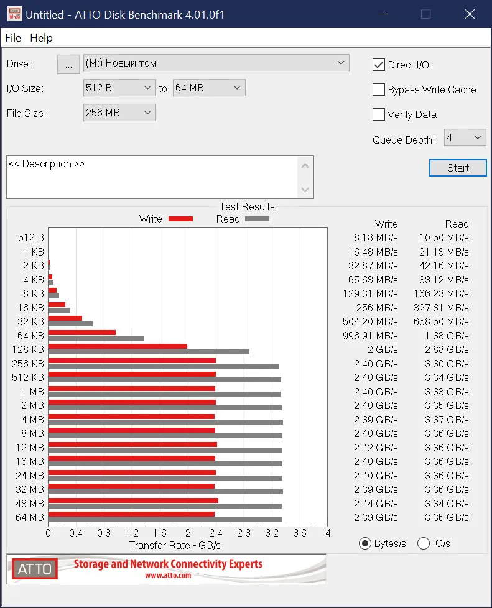The height and width of the screenshot is (608, 492).
Task: Expand the 64 MB maximum I/O size dropdown
Action: [209, 88]
